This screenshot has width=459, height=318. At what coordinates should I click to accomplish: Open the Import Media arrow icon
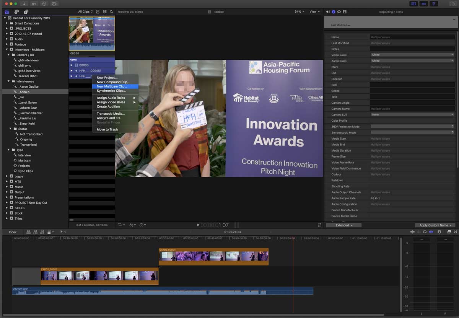pyautogui.click(x=25, y=3)
